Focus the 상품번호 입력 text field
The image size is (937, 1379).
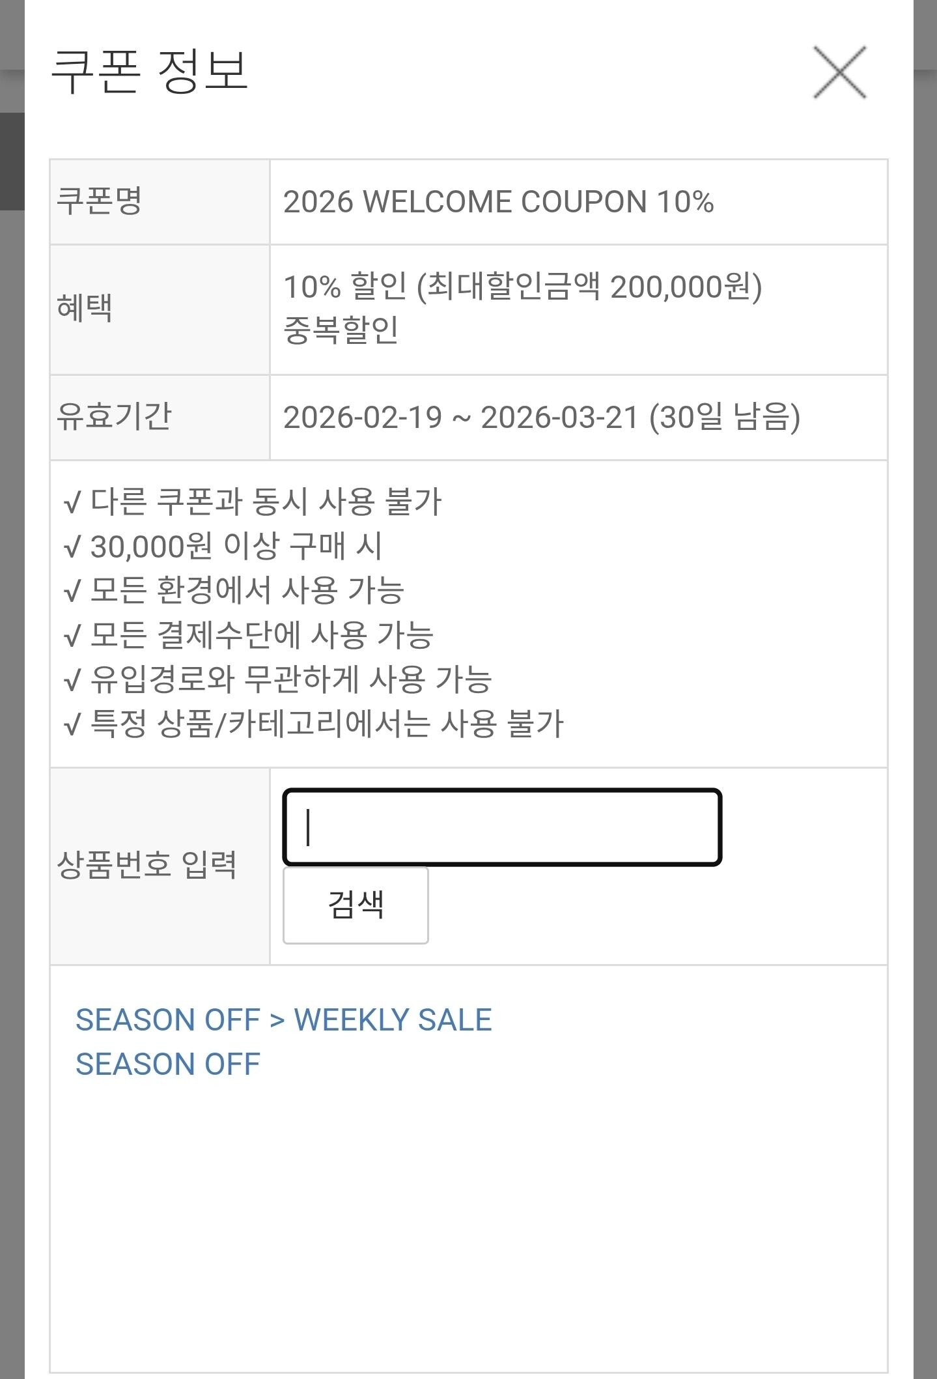[x=501, y=827]
